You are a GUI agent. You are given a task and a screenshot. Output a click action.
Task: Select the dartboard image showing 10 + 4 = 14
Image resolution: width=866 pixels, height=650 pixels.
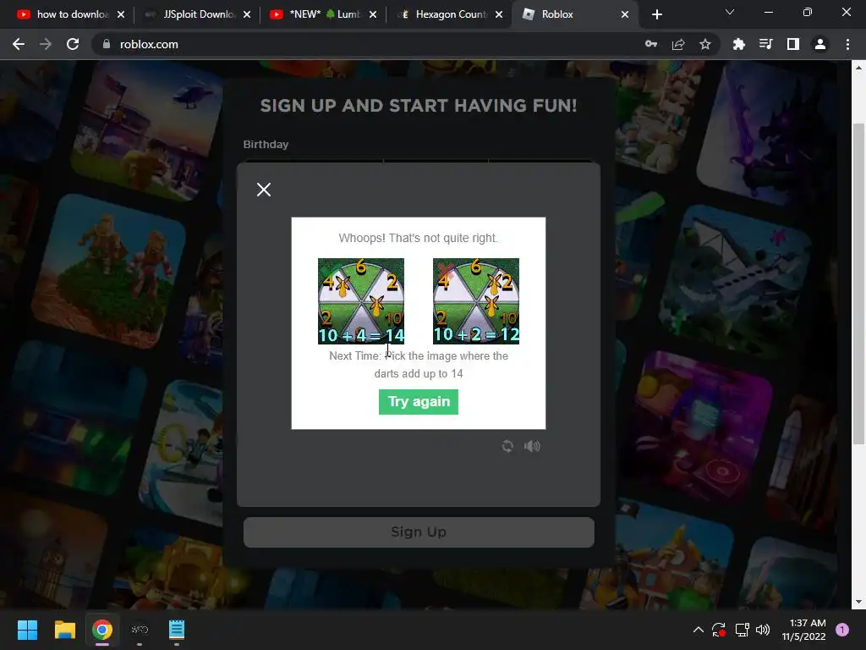(360, 301)
